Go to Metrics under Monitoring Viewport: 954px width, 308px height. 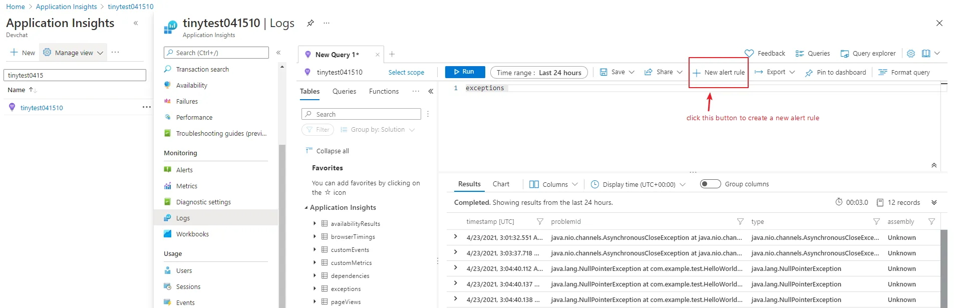click(x=187, y=186)
